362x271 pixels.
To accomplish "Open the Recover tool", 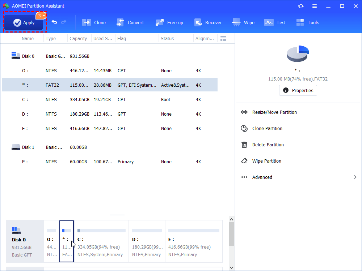I will tap(208, 22).
